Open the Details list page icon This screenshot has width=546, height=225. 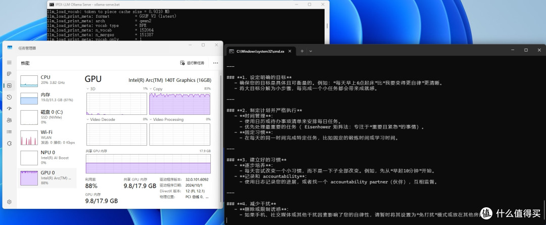[x=10, y=131]
